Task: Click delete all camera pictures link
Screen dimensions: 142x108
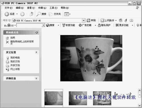Action: (x=22, y=43)
